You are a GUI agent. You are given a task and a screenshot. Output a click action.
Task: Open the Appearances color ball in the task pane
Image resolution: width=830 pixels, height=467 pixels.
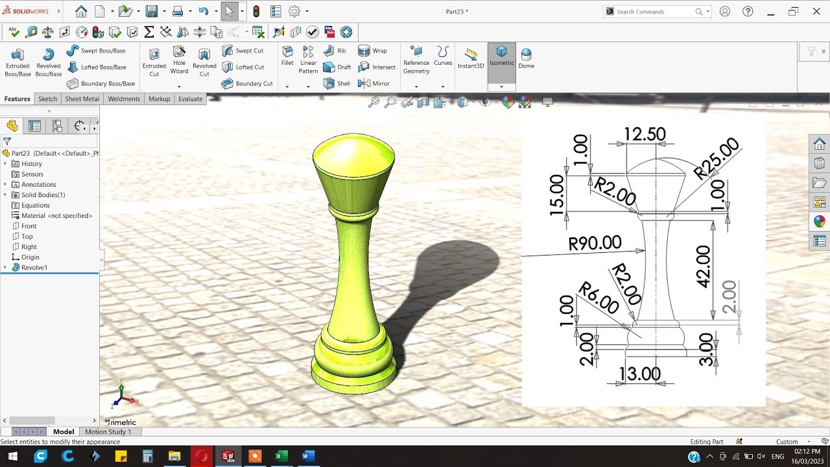click(820, 221)
